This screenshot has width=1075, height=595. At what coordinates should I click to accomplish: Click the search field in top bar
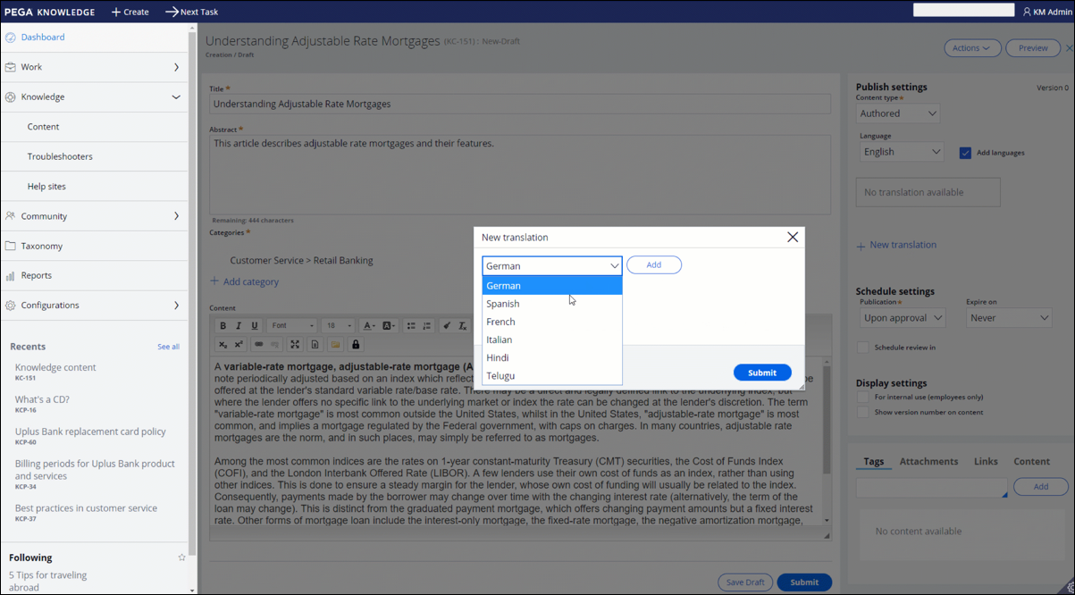pos(963,11)
